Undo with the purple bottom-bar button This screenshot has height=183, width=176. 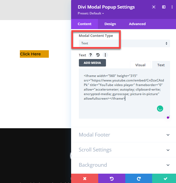(x=112, y=178)
